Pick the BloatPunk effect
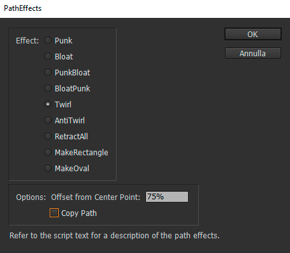Viewport: 290px width, 253px height. coord(48,88)
